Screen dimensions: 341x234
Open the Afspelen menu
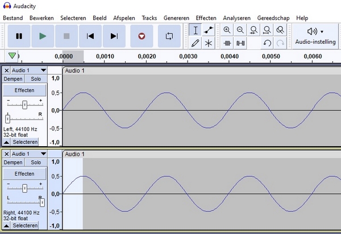(124, 18)
